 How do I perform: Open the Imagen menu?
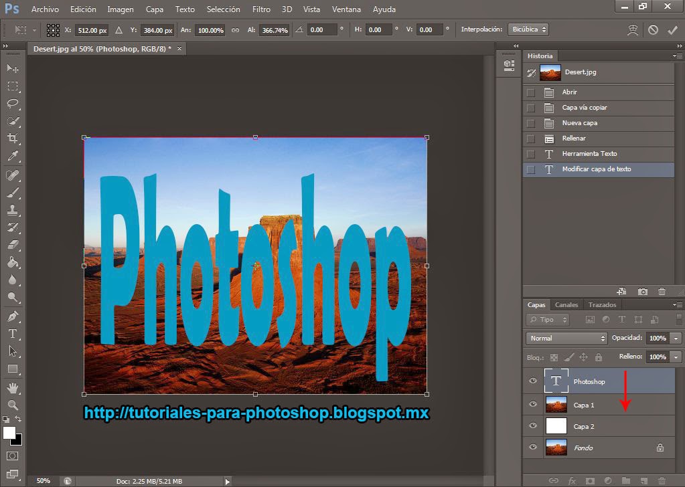click(121, 9)
